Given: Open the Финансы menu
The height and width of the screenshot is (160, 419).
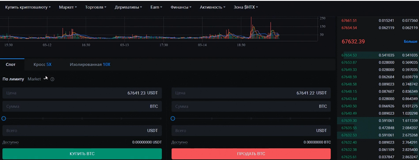Looking at the screenshot, I should [181, 7].
